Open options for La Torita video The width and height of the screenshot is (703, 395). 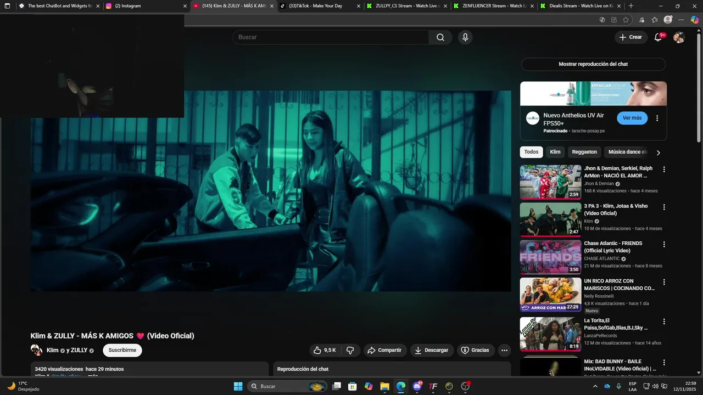[x=663, y=321]
